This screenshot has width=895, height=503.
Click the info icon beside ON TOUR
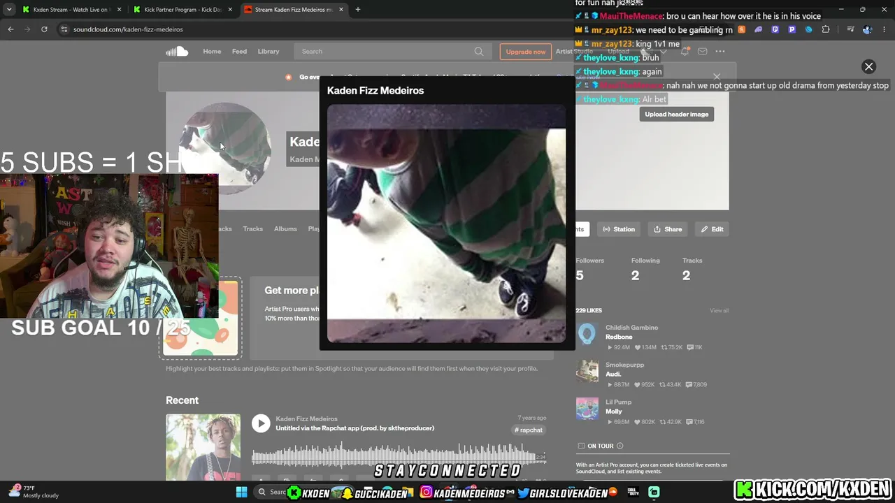point(620,446)
